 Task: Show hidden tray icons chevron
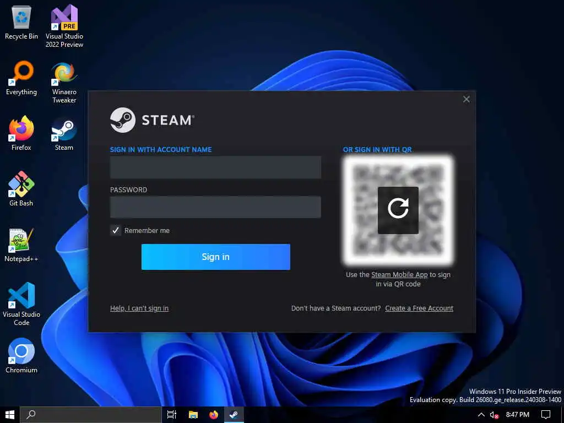pyautogui.click(x=481, y=415)
